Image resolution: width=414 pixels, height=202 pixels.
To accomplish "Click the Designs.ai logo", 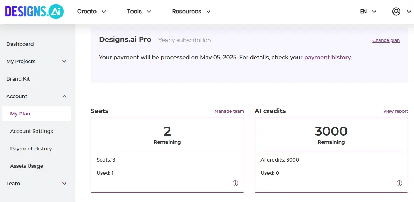I will click(34, 12).
